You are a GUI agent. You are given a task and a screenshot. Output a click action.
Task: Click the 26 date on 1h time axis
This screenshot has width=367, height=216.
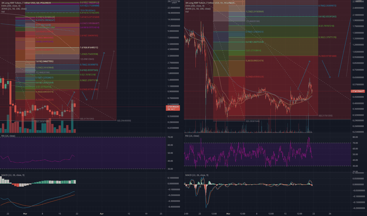(x=330, y=214)
